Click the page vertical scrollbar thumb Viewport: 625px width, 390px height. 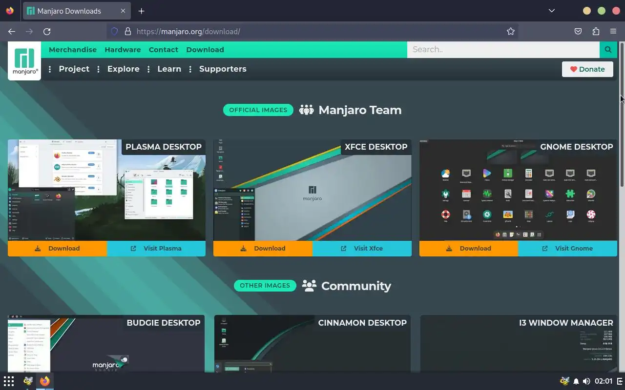click(x=622, y=114)
